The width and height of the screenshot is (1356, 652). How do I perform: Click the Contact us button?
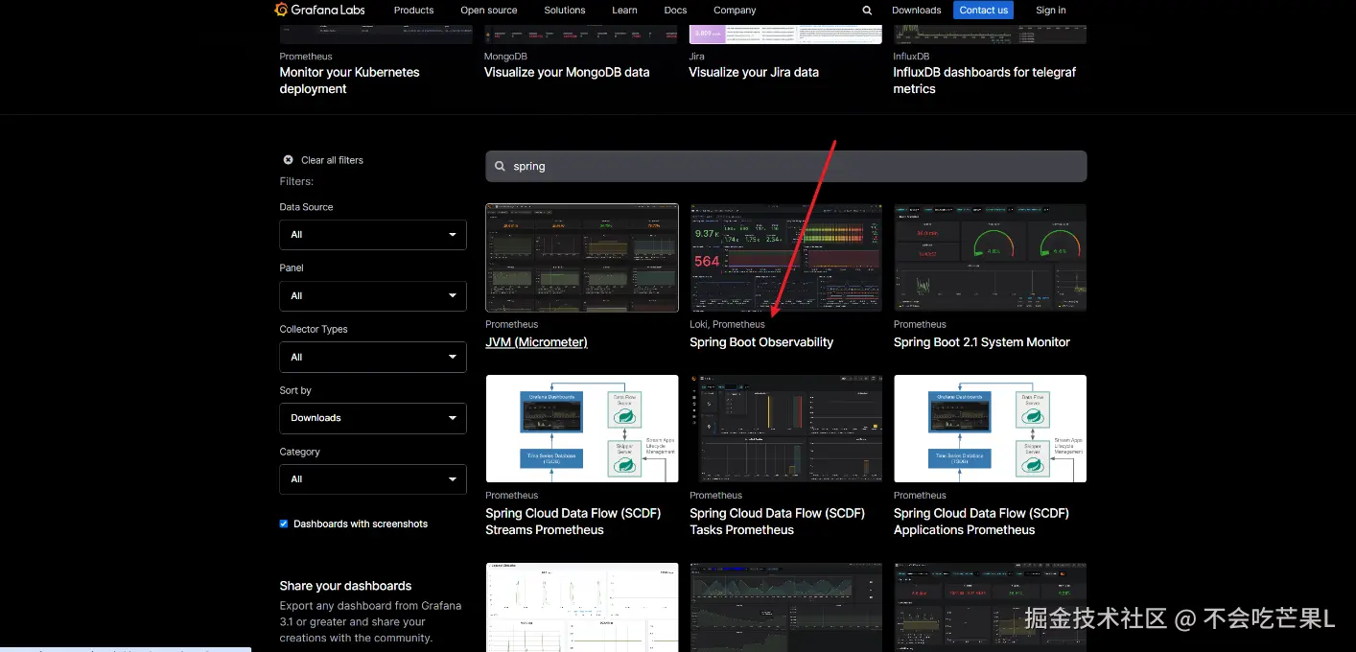983,11
